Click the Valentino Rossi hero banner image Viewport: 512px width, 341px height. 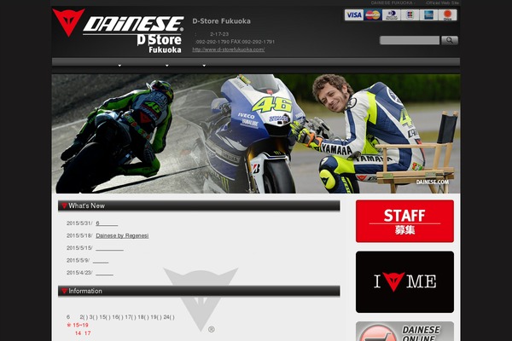tap(256, 134)
